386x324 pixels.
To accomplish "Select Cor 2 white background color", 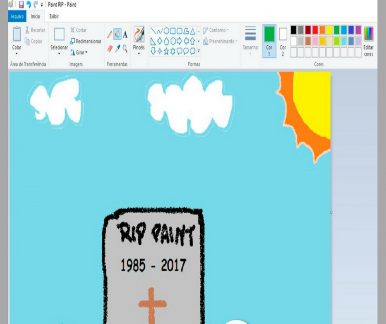I will 283,41.
